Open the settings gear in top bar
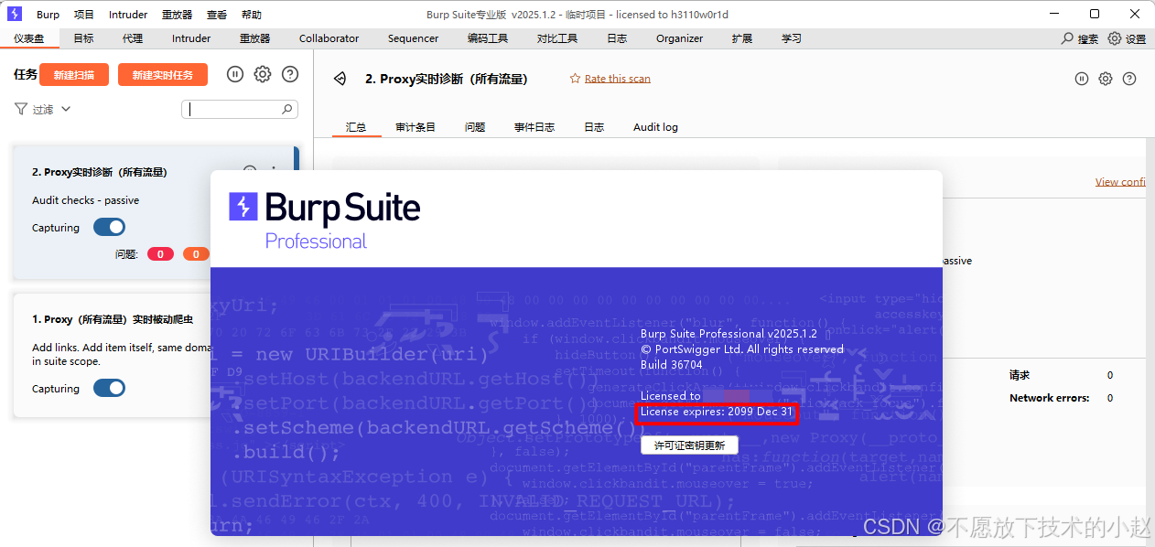Image resolution: width=1155 pixels, height=547 pixels. 1115,38
